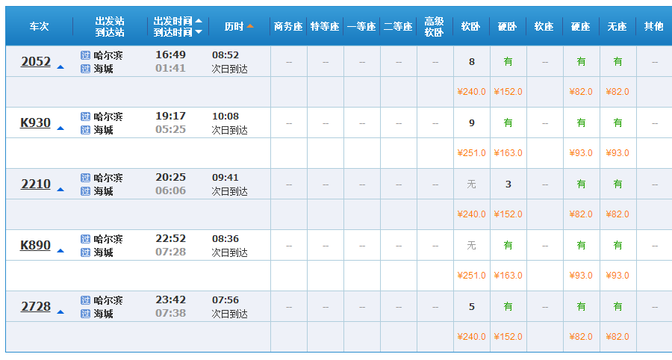Expand stop list arrow beside train 2052
Screen dimensions: 672x360
point(60,67)
